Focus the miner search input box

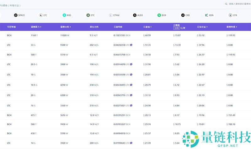[240, 4]
